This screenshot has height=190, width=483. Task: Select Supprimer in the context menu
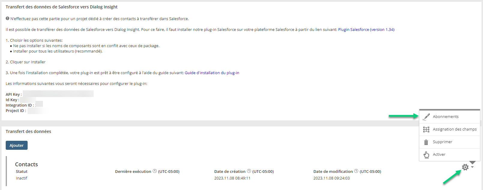[449, 142]
